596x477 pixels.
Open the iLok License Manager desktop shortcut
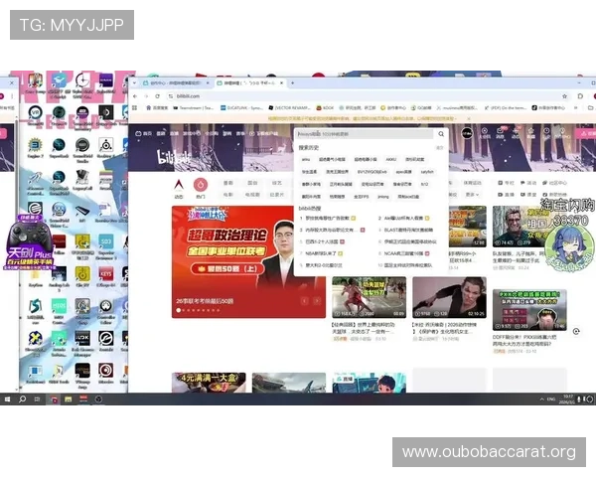click(x=82, y=343)
